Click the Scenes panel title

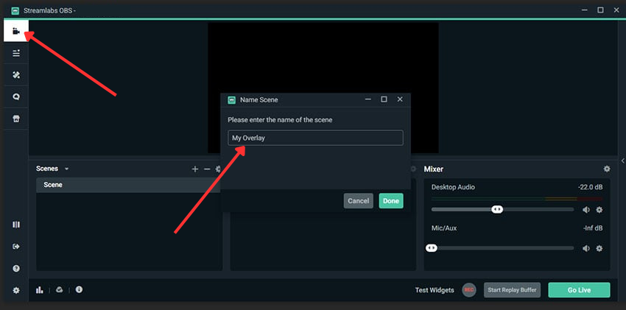[x=46, y=169]
